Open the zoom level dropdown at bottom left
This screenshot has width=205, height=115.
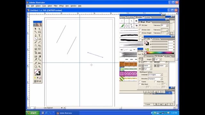click(x=34, y=108)
